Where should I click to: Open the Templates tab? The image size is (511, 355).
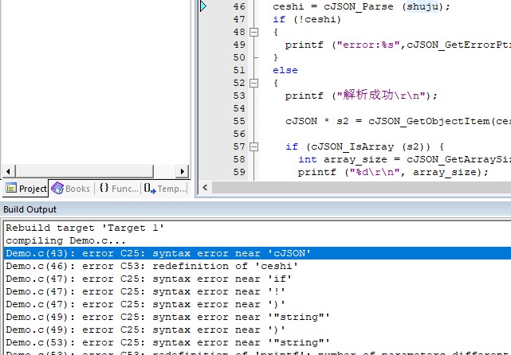[166, 189]
